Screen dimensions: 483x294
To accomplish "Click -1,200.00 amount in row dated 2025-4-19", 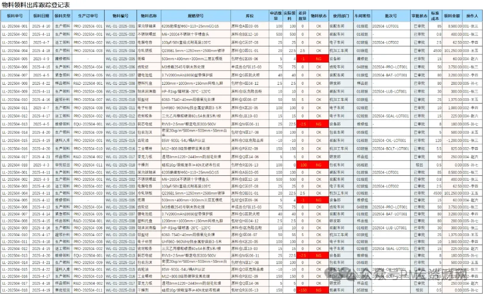I will point(453,141).
